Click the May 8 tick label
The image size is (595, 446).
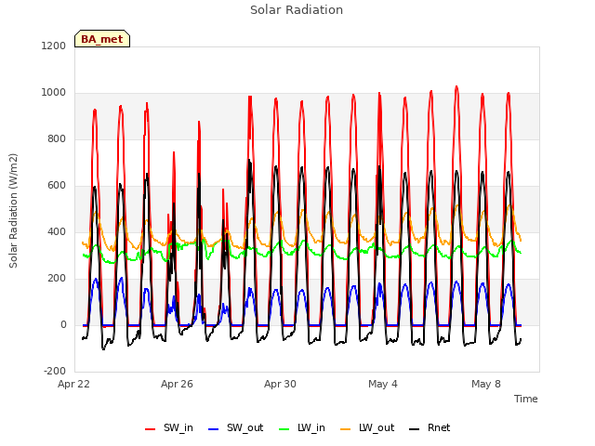pyautogui.click(x=486, y=384)
